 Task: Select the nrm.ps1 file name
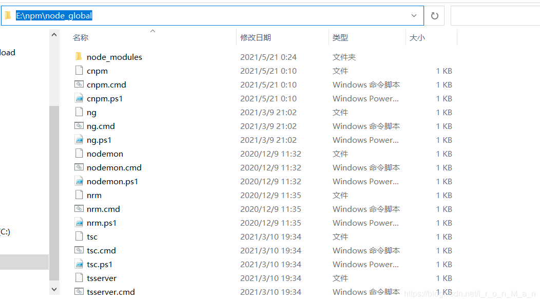pyautogui.click(x=102, y=223)
